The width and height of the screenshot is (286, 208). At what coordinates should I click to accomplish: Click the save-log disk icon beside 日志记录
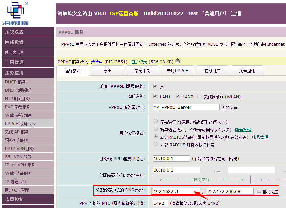pos(177,61)
